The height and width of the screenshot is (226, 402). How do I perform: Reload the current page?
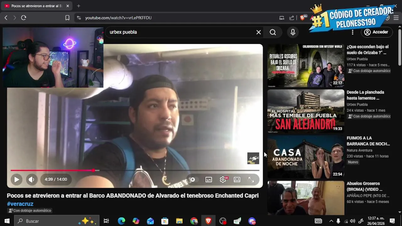24,18
